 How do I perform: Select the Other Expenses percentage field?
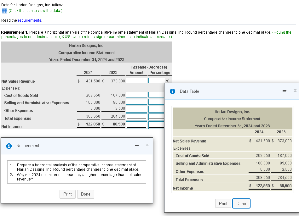[156, 109]
